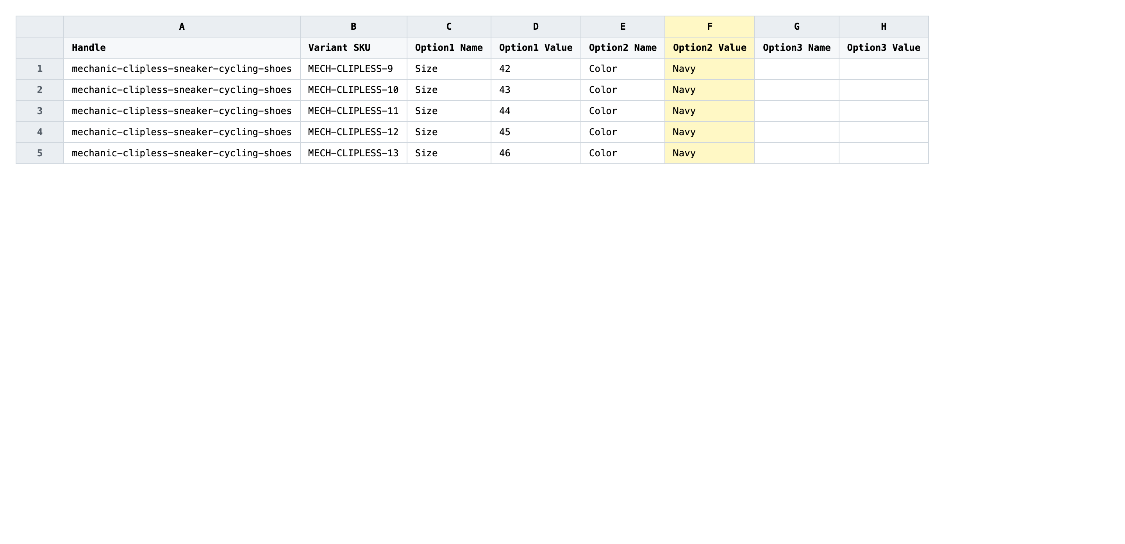Select the Size cell in row 4

point(448,132)
